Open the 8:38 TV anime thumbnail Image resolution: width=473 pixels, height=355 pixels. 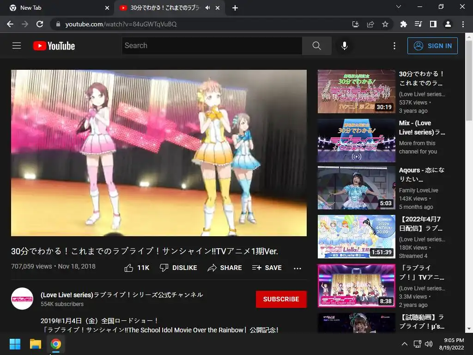[356, 286]
